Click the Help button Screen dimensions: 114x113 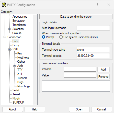click(35, 109)
